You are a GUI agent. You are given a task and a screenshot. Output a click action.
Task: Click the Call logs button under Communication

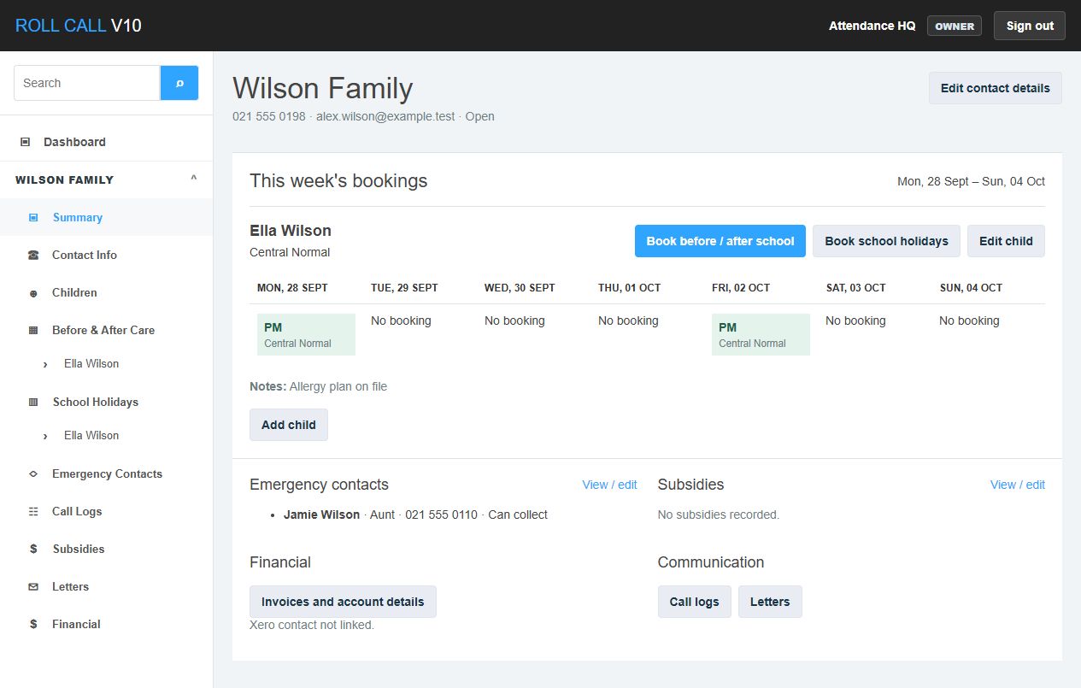click(695, 602)
